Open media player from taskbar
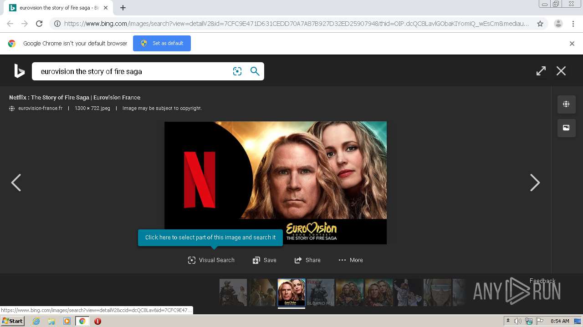This screenshot has width=583, height=327. point(67,321)
